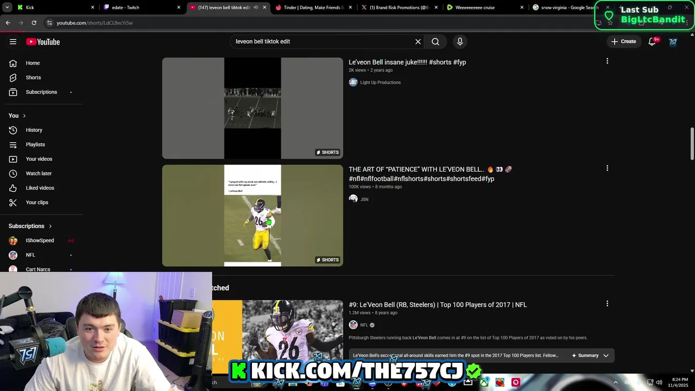Click the Light Up Productions channel avatar

tap(353, 83)
